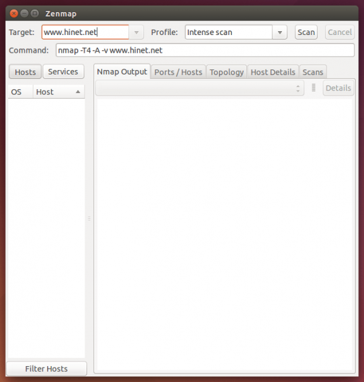The image size is (364, 382).
Task: Click the Filter Hosts button
Action: coord(46,369)
